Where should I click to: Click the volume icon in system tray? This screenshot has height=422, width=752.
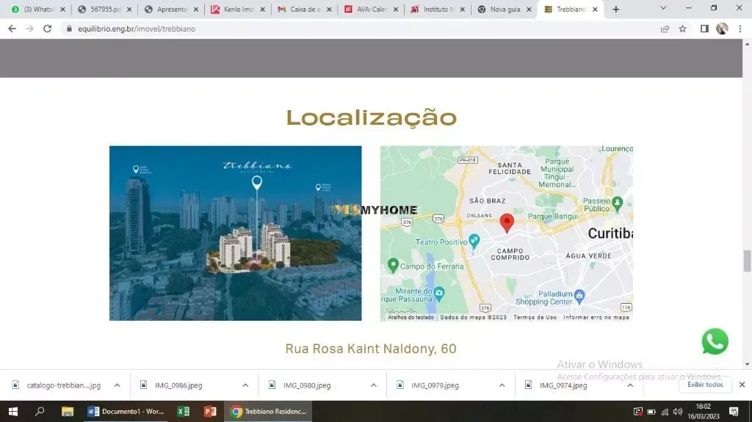(x=678, y=412)
